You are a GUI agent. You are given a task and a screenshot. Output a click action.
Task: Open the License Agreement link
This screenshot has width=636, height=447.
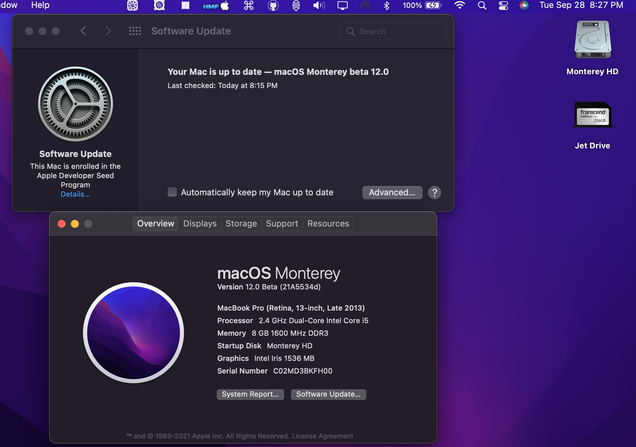(322, 436)
